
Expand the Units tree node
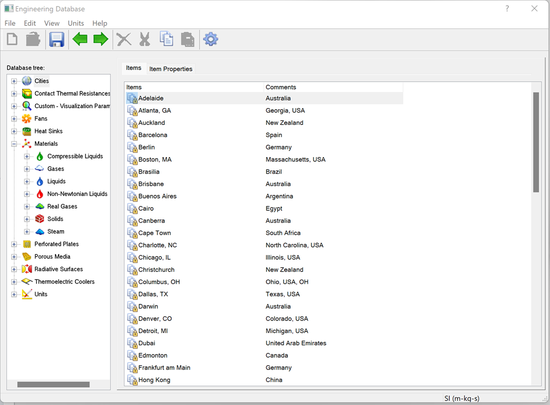[14, 295]
